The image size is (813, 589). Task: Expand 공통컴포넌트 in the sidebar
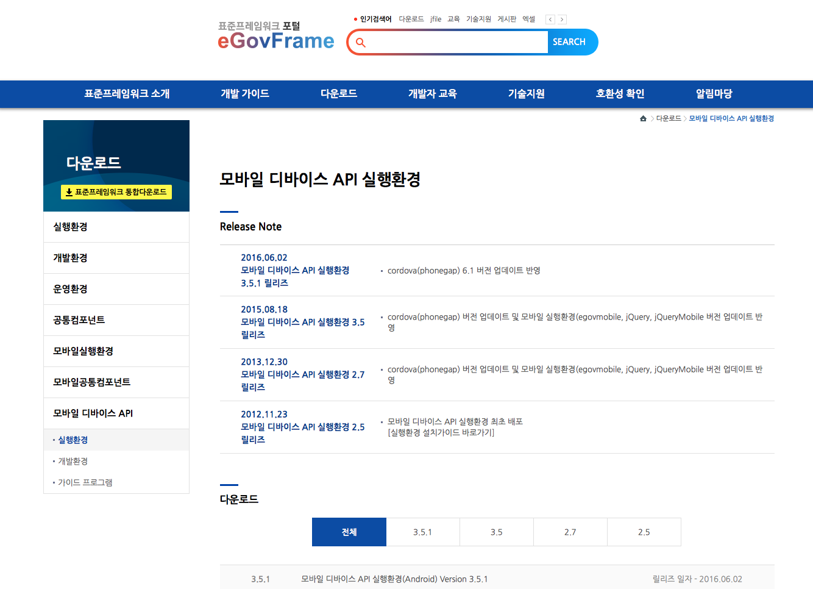click(x=79, y=320)
